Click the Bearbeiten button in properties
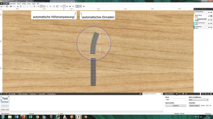 tap(176, 105)
